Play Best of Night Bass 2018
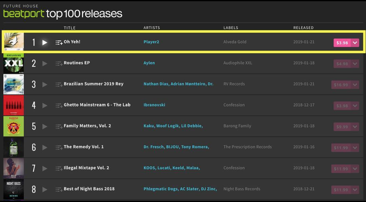This screenshot has width=366, height=202. 45,189
